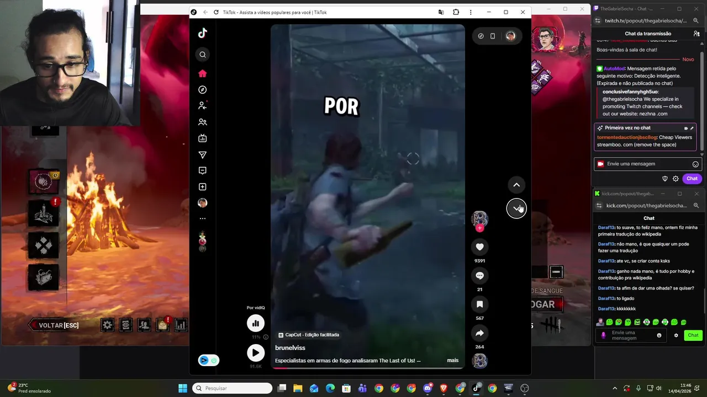Open the vidIQ info icon beside 11%
Viewport: 707px width, 397px height.
tap(266, 337)
